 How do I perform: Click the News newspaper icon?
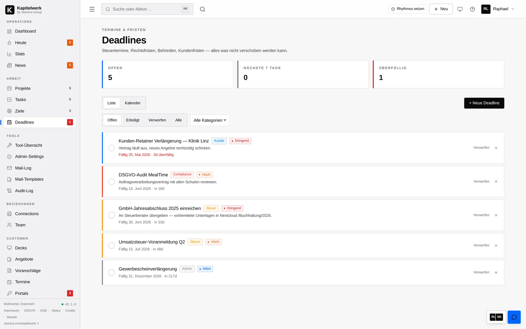[9, 65]
